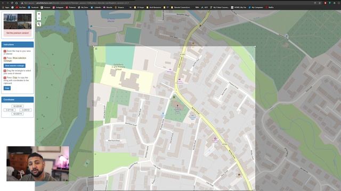Click the Coordinates panel header
This screenshot has width=341, height=191.
click(x=18, y=100)
